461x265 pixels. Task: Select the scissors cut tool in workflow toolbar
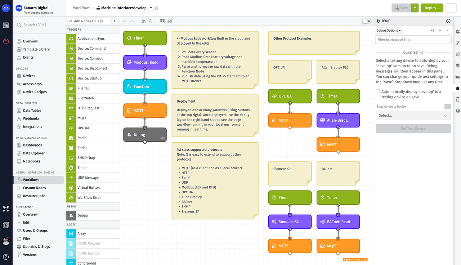coord(144,21)
